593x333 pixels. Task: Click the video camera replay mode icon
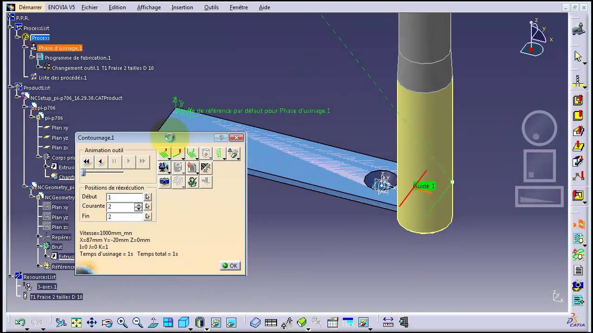pos(163,167)
